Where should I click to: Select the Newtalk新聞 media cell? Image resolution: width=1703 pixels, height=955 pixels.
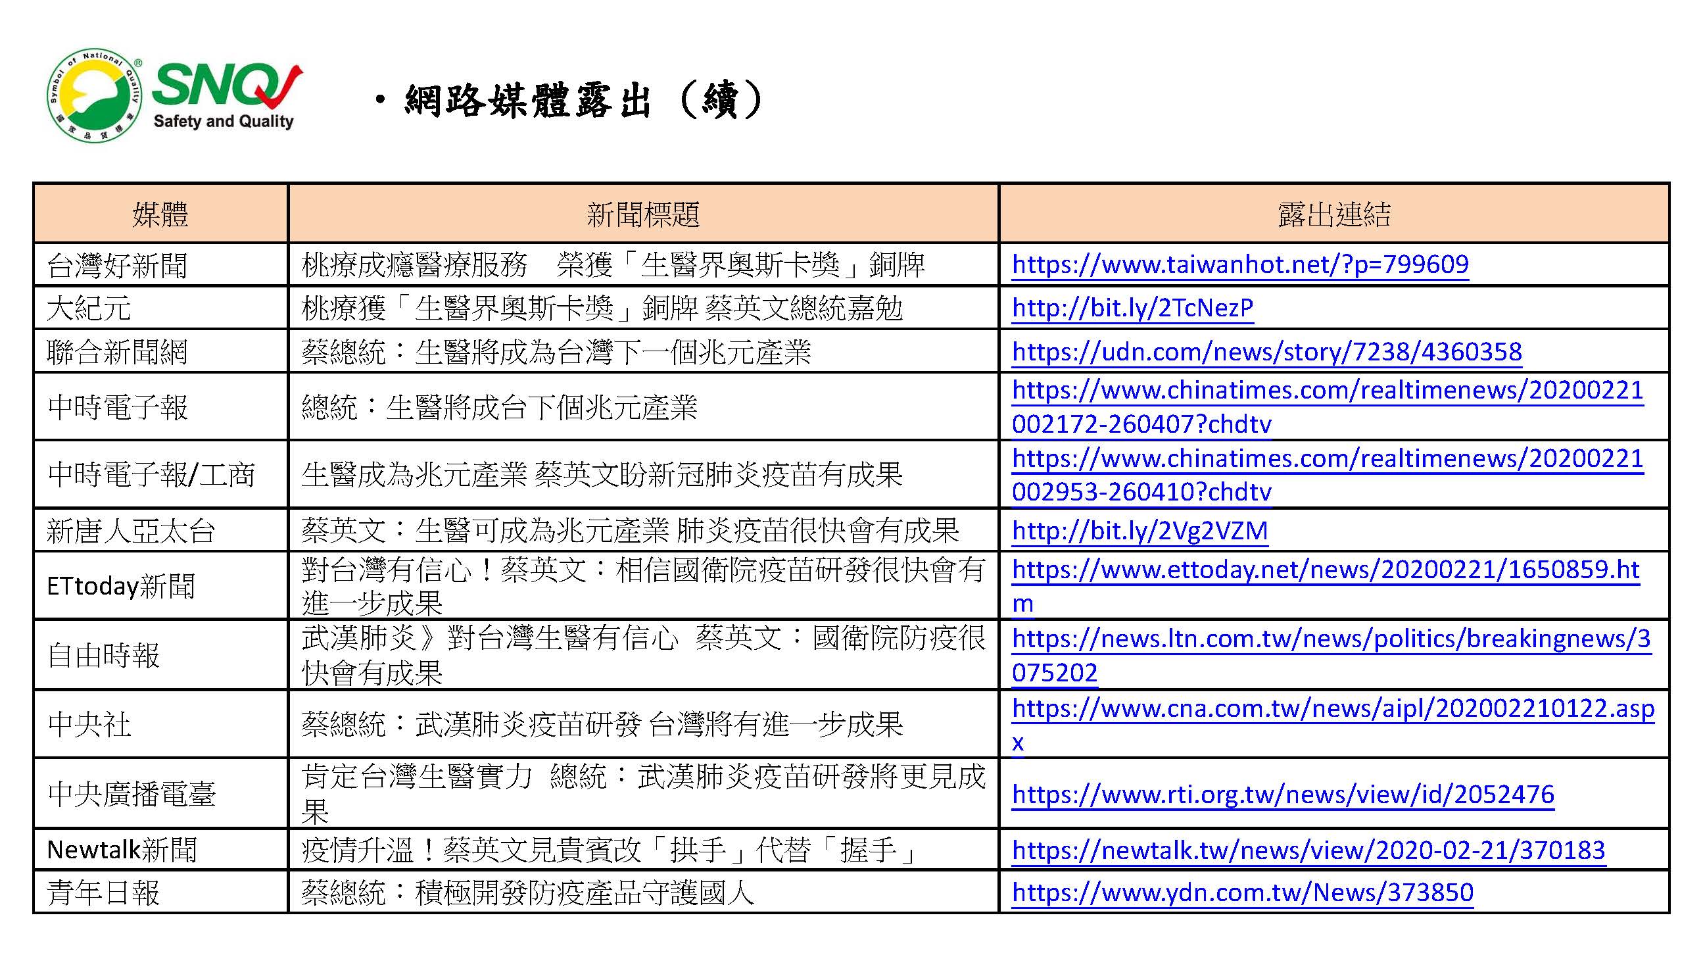point(160,850)
